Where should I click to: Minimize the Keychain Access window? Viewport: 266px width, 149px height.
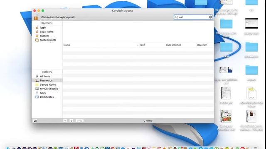(x=39, y=11)
